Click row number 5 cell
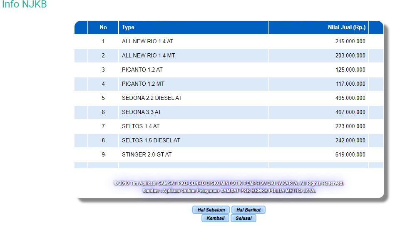This screenshot has height=226, width=400. [103, 98]
